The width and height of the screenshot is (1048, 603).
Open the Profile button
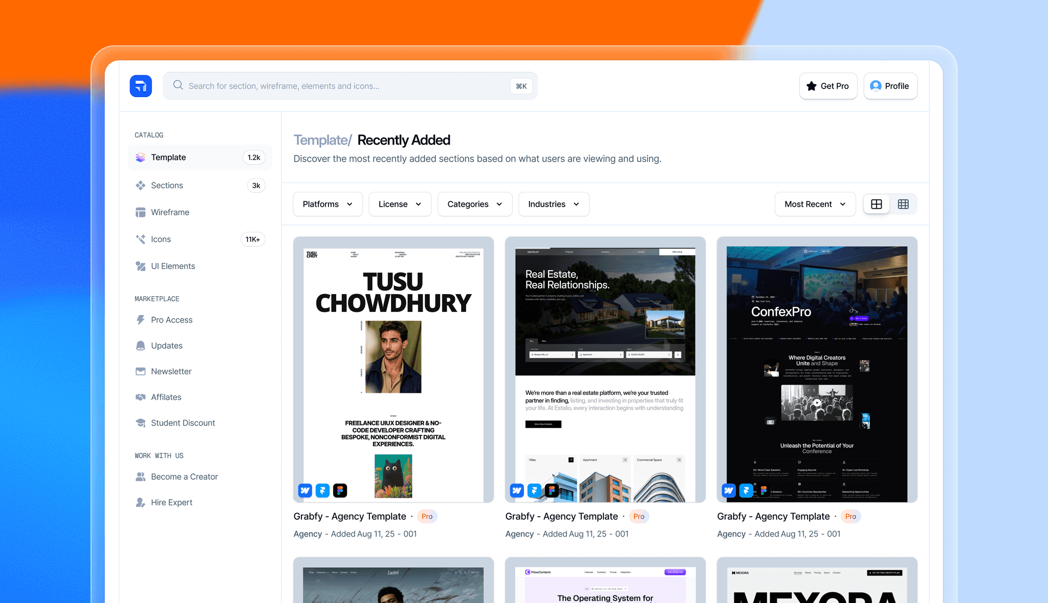(x=890, y=86)
